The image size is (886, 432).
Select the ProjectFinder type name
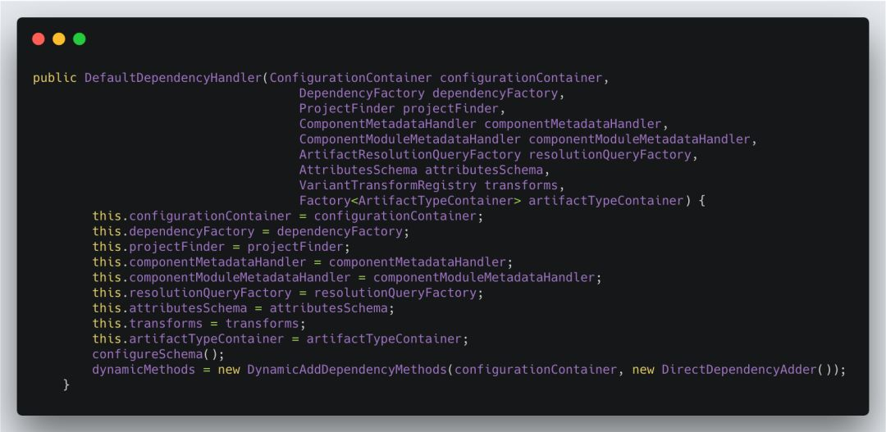pos(347,108)
